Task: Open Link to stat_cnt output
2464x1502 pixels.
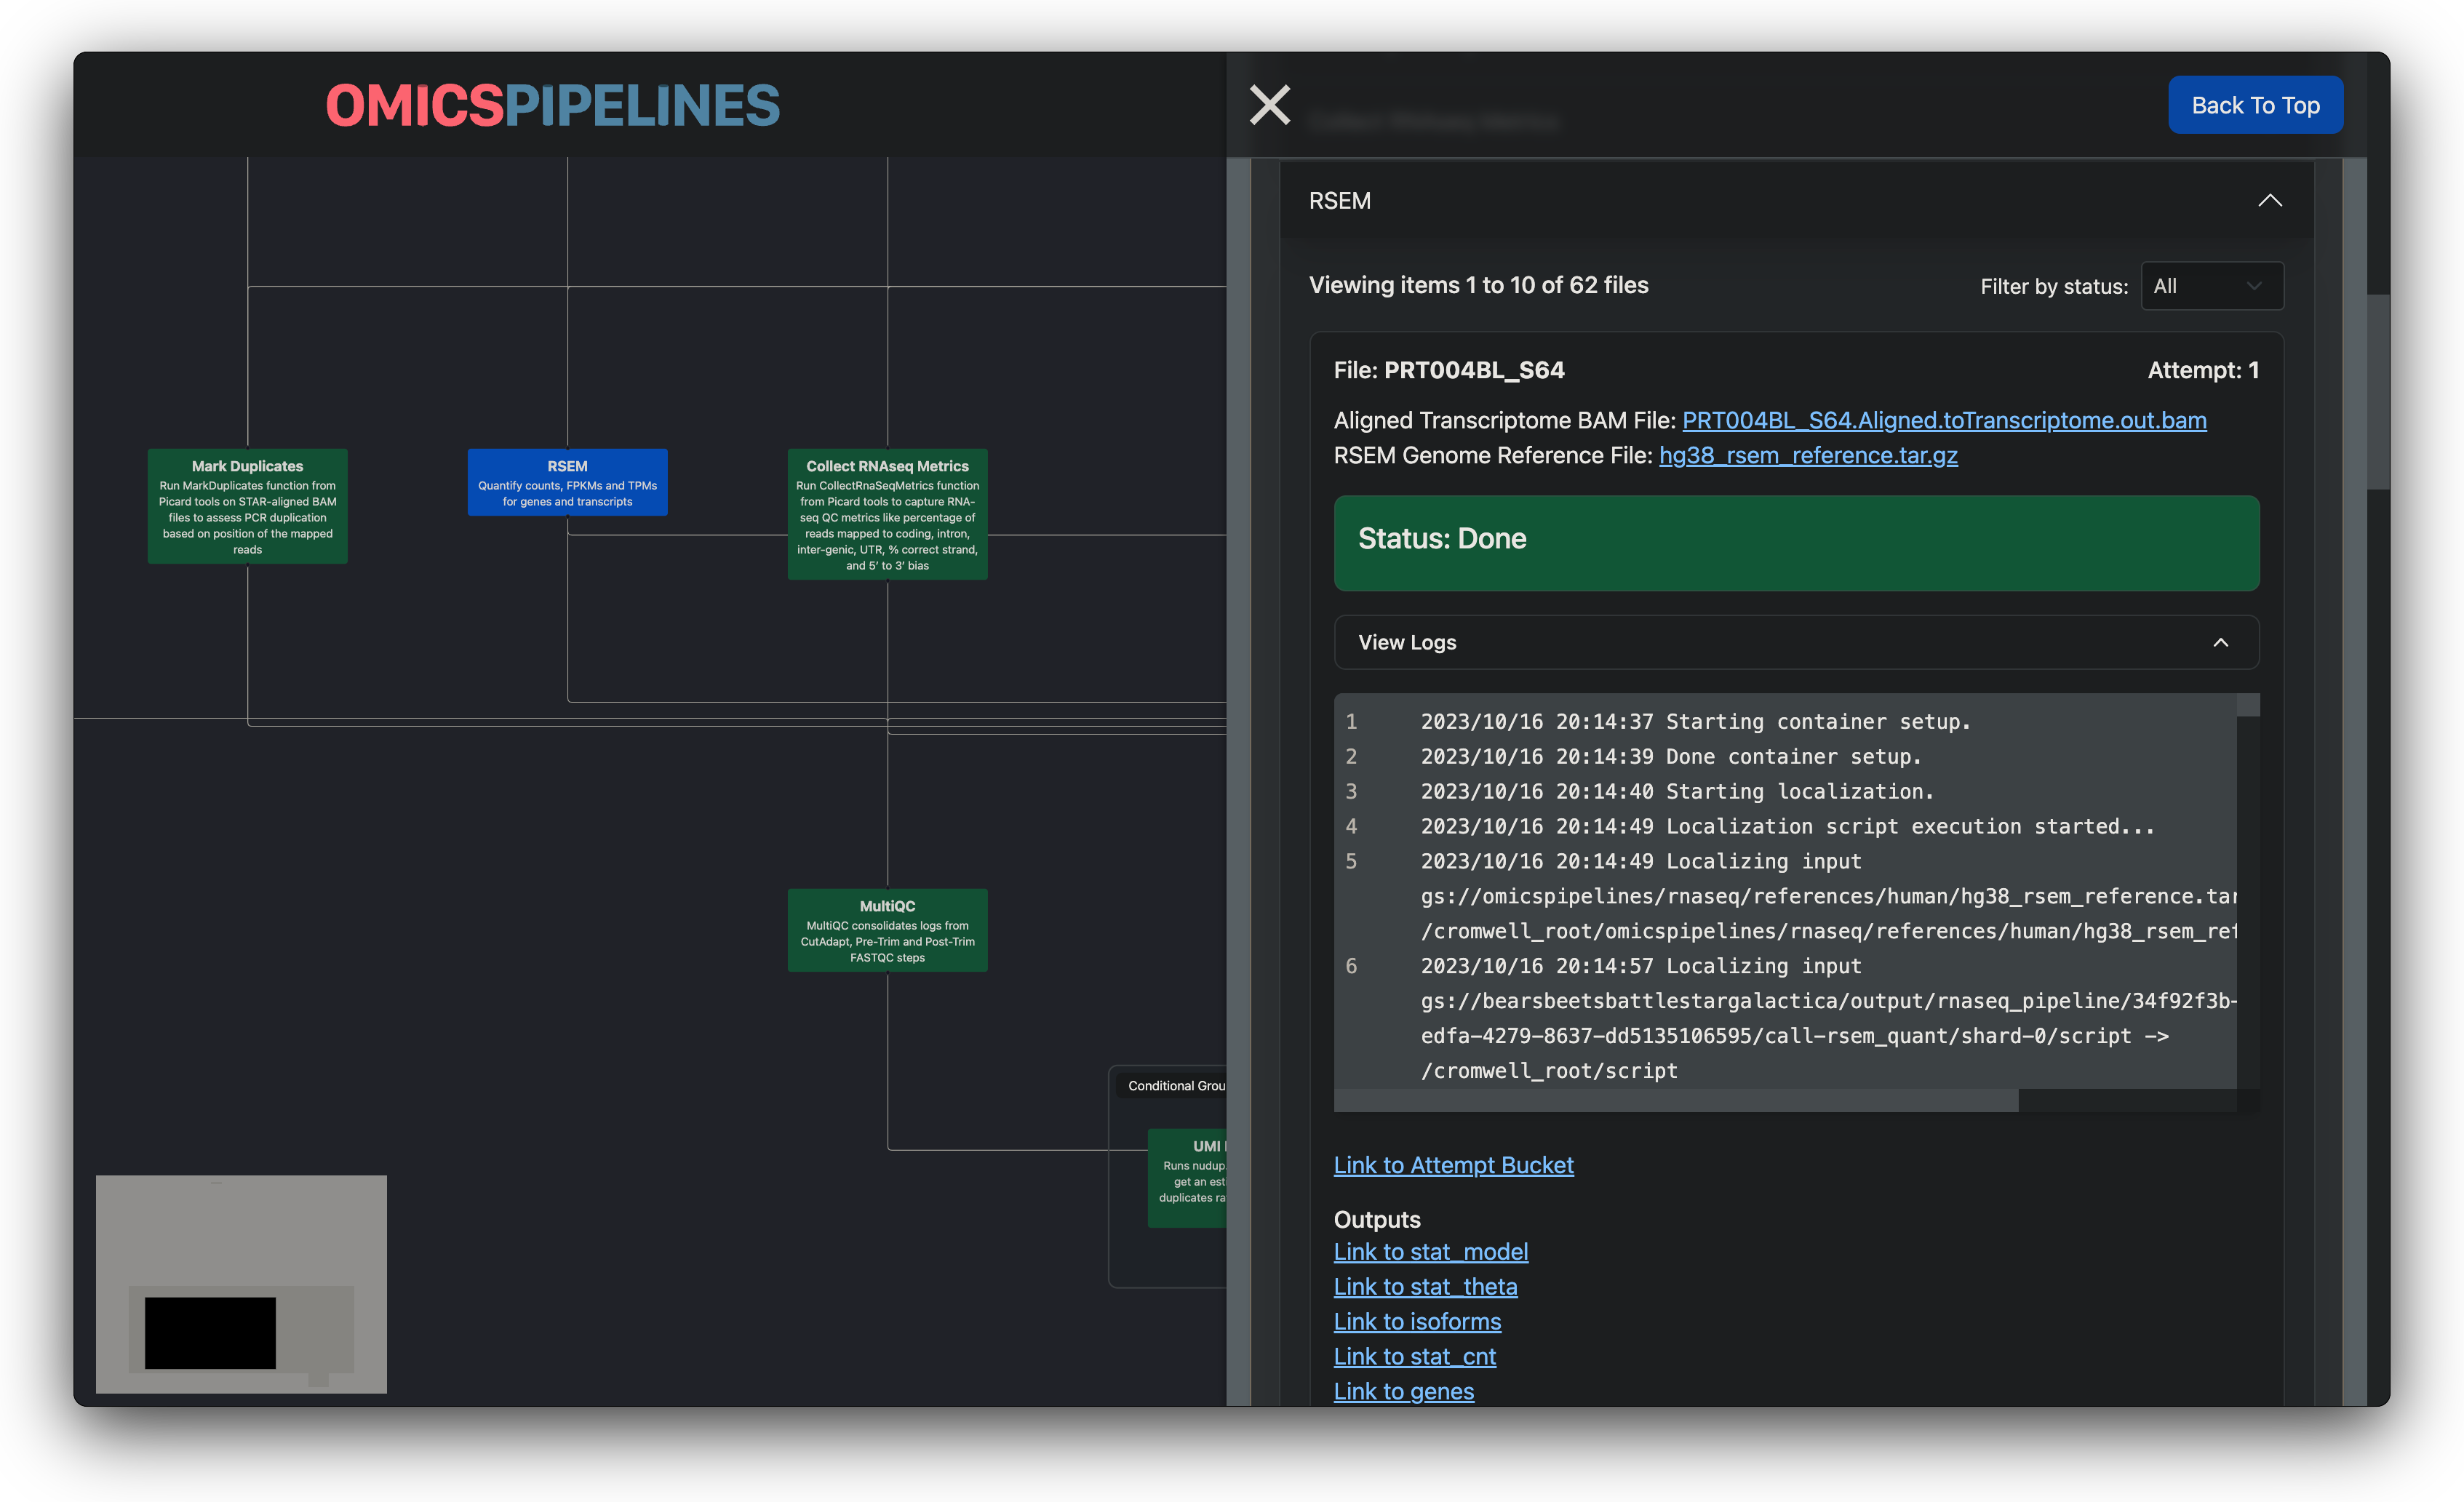Action: point(1415,1357)
